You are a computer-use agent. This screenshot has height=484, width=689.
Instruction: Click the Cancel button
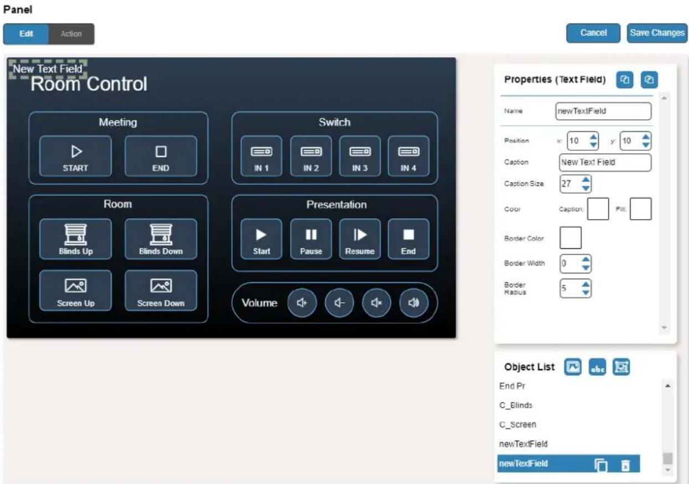point(593,33)
